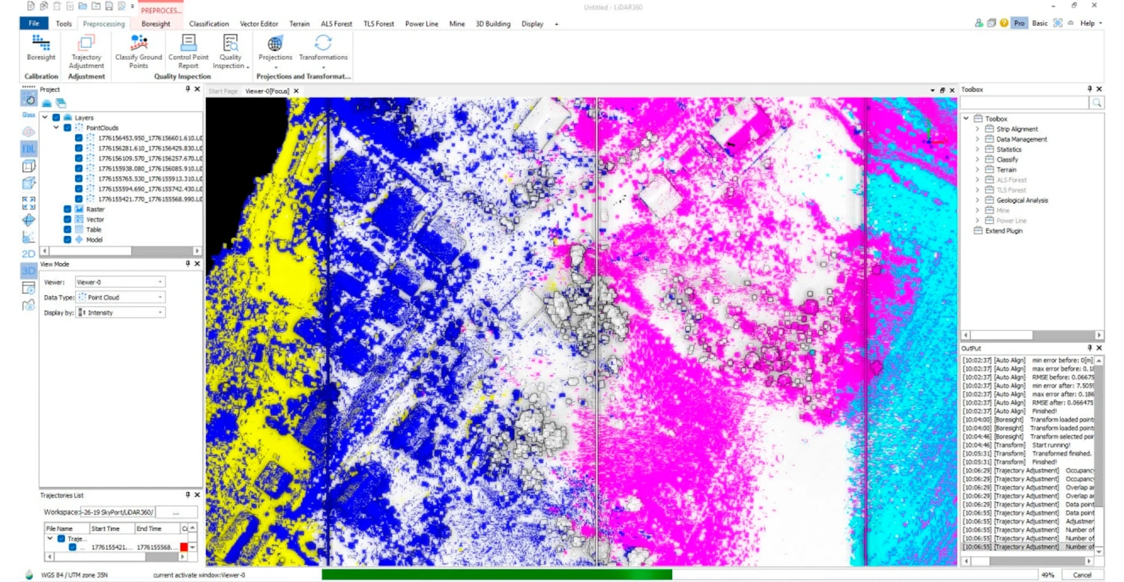This screenshot has height=582, width=1124.
Task: Open the Boresight calibration tool
Action: (x=40, y=49)
